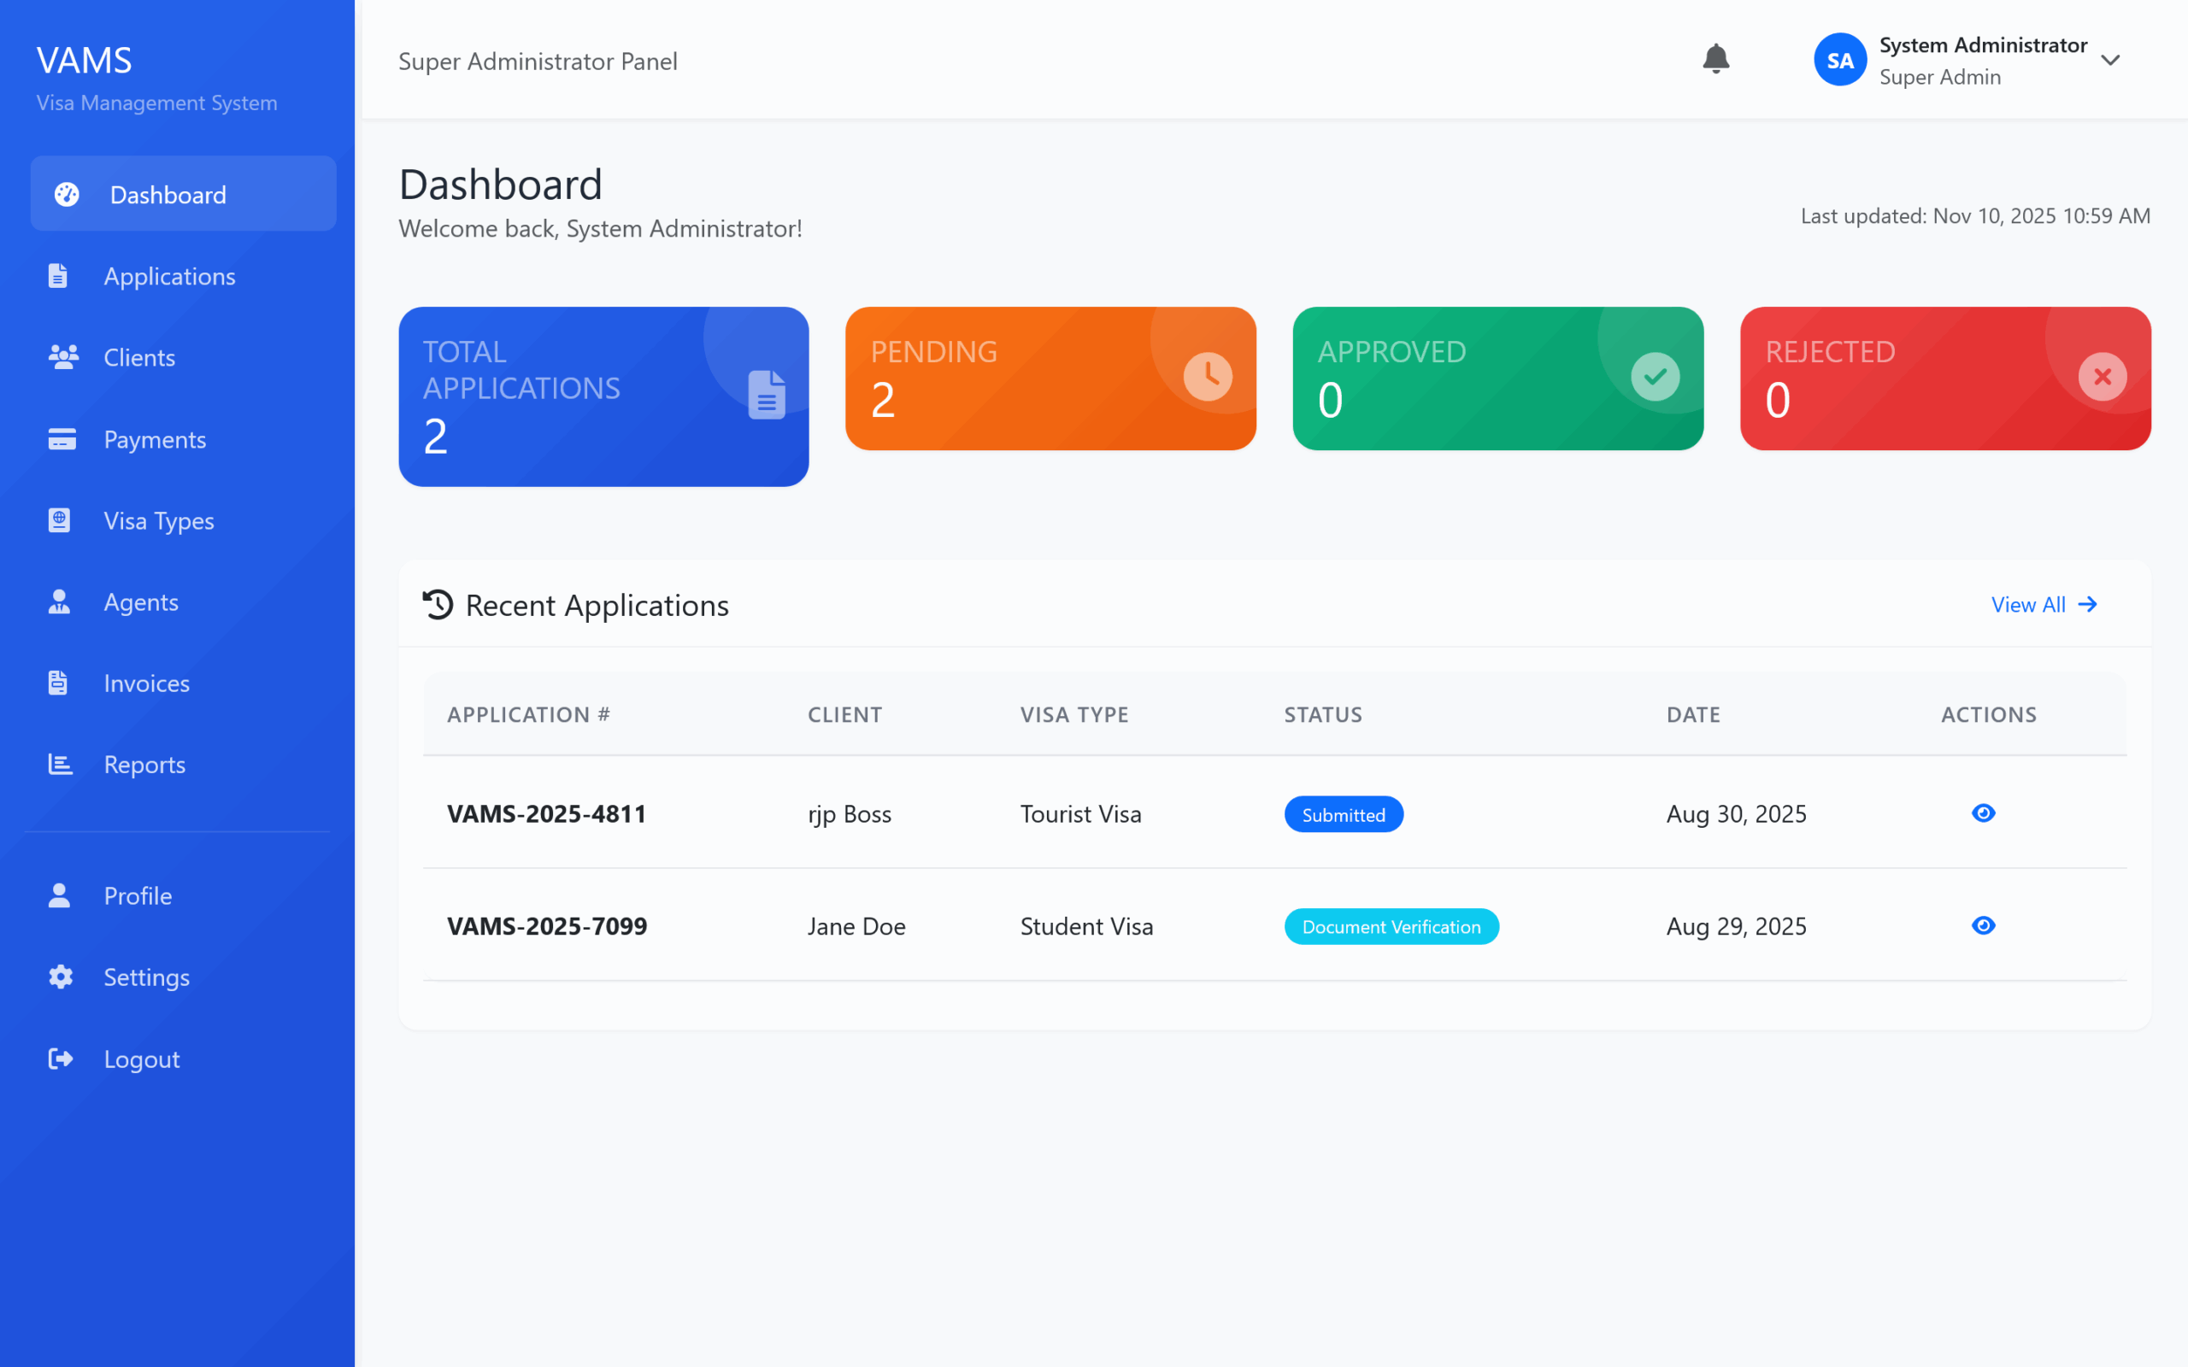The image size is (2188, 1367).
Task: Click the Total Applications blue card
Action: 603,396
